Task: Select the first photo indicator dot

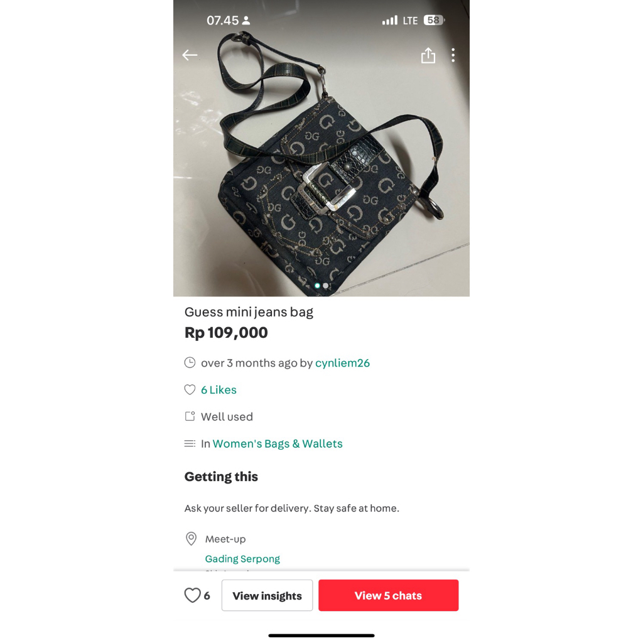Action: tap(317, 286)
